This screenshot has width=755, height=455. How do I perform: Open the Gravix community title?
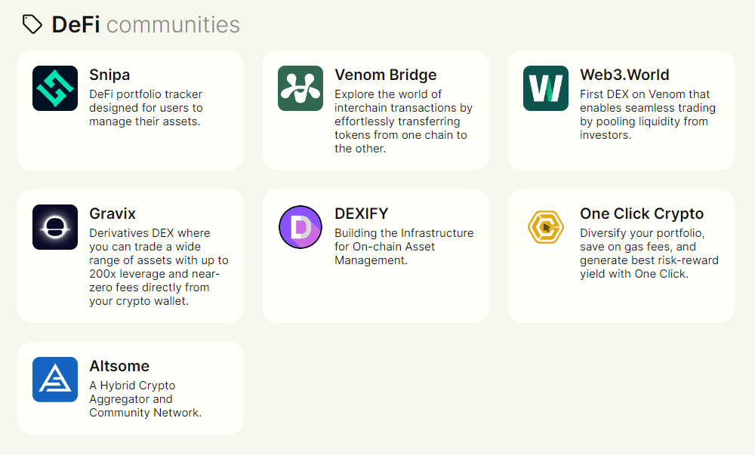pyautogui.click(x=112, y=214)
